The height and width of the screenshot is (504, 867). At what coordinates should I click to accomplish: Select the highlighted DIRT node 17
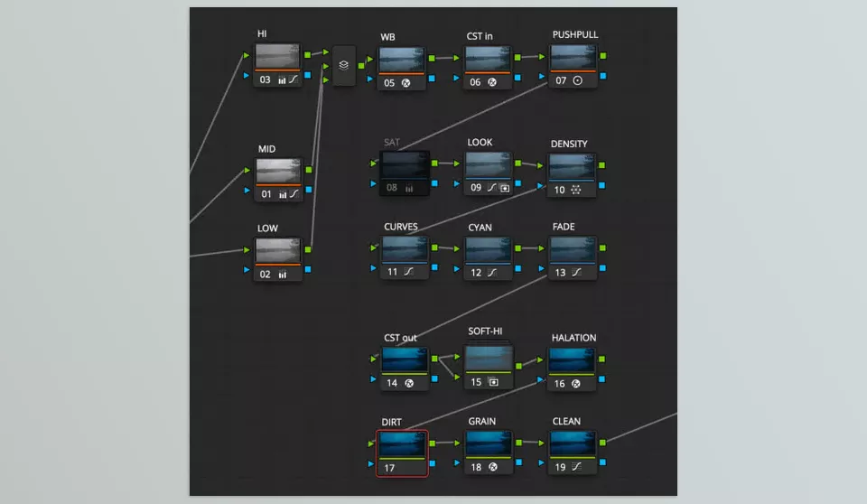pyautogui.click(x=402, y=453)
